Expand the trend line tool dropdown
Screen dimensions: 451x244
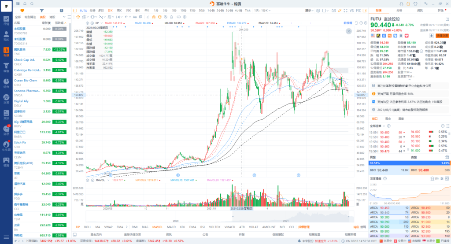pos(87,17)
